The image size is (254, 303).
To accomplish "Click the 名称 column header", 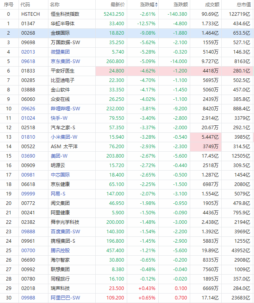I will 55,5.
